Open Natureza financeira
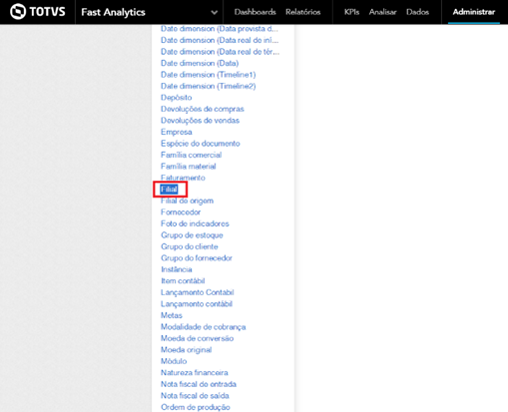Viewport: 508px width, 412px height. [x=195, y=373]
